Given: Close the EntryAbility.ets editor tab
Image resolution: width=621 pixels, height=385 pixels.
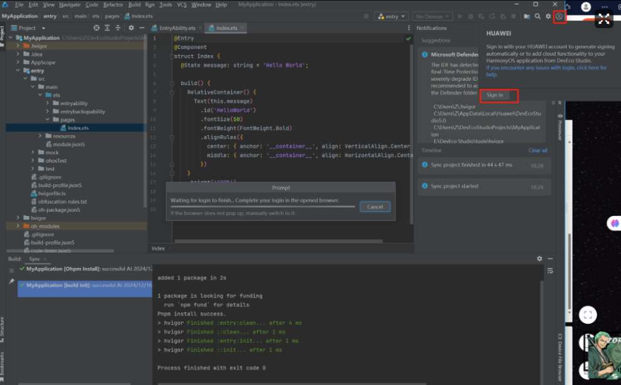Looking at the screenshot, I should pos(200,28).
